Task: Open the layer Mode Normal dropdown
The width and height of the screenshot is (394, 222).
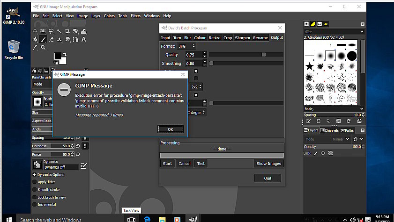Action: (x=327, y=139)
